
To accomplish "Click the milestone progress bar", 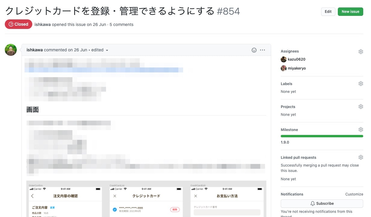I will click(322, 136).
